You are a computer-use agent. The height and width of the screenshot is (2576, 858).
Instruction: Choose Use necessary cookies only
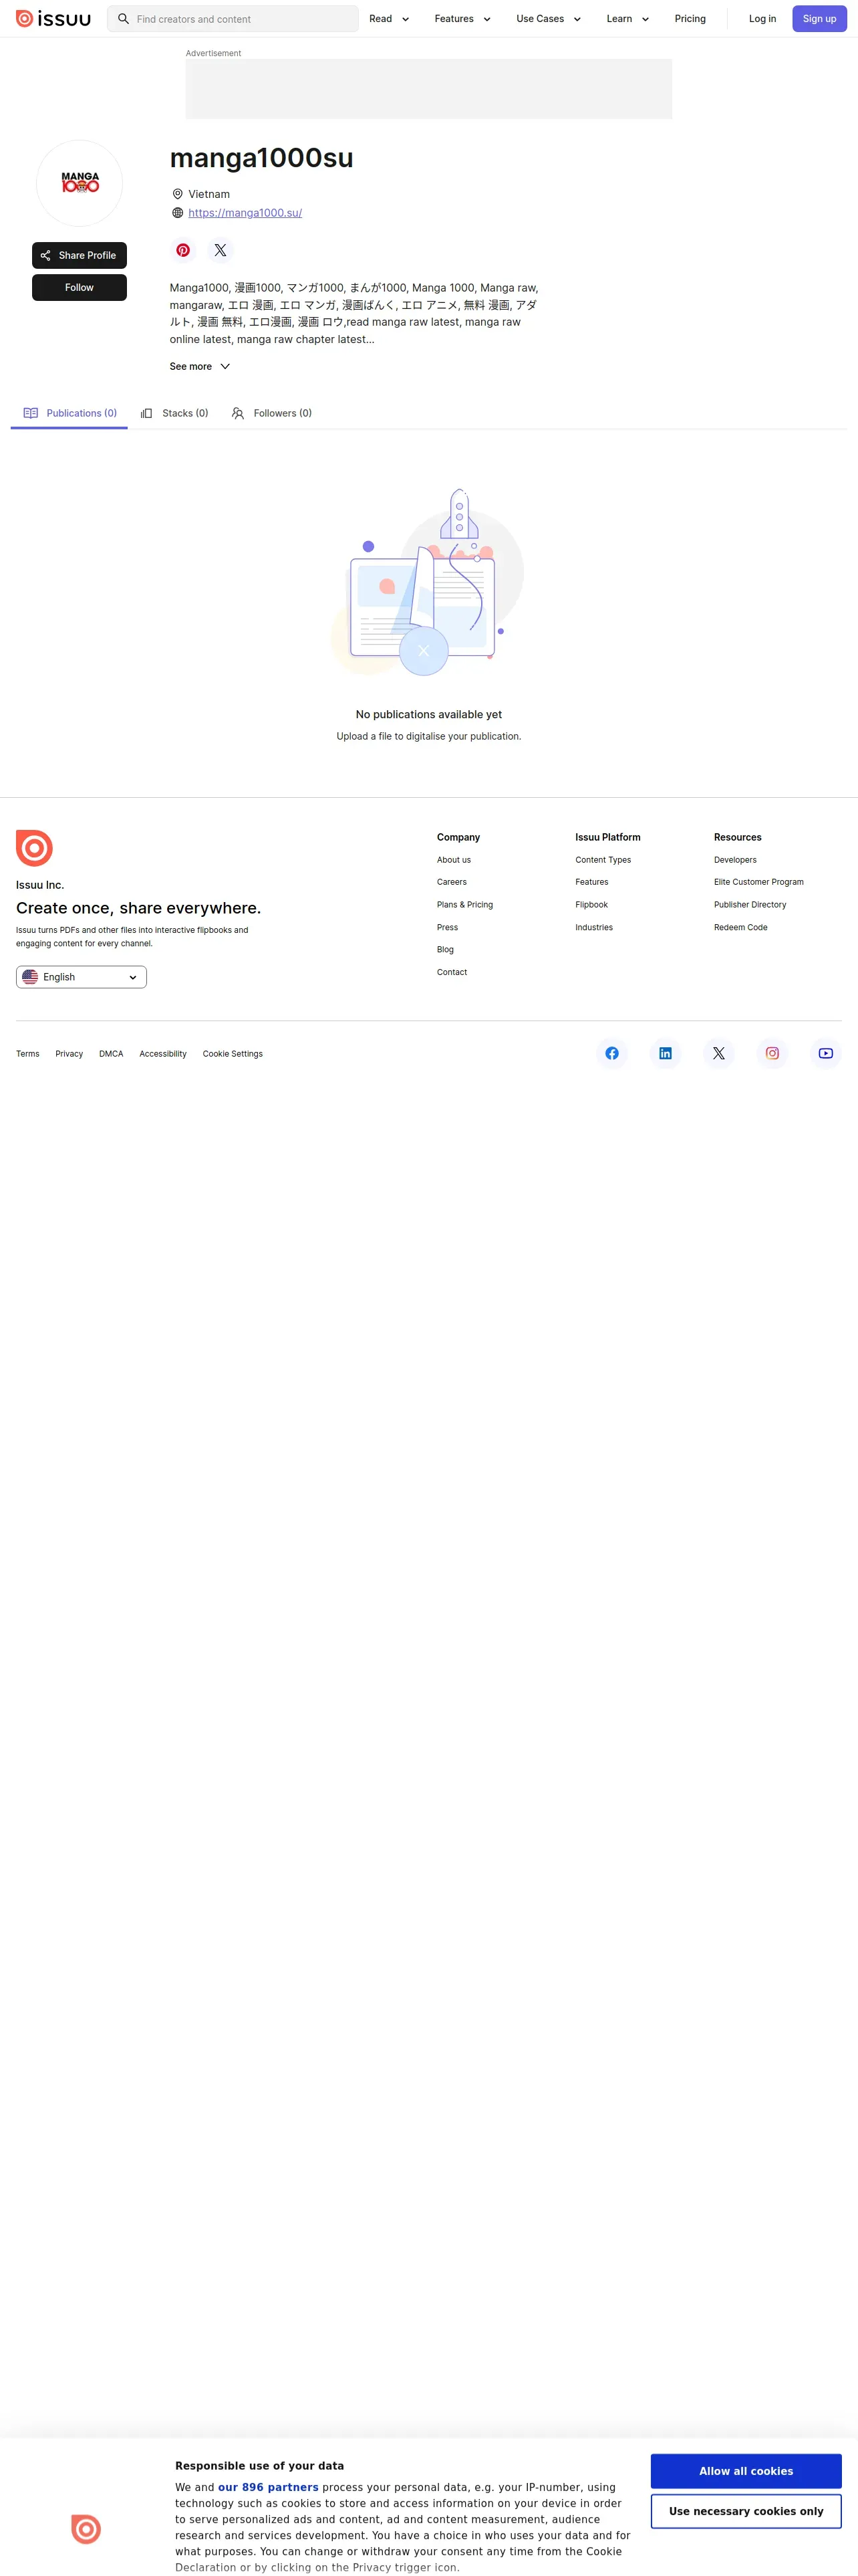[x=746, y=2511]
